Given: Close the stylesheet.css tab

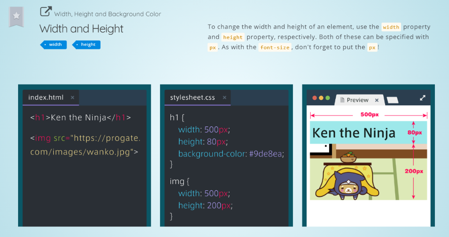Looking at the screenshot, I should [x=225, y=98].
